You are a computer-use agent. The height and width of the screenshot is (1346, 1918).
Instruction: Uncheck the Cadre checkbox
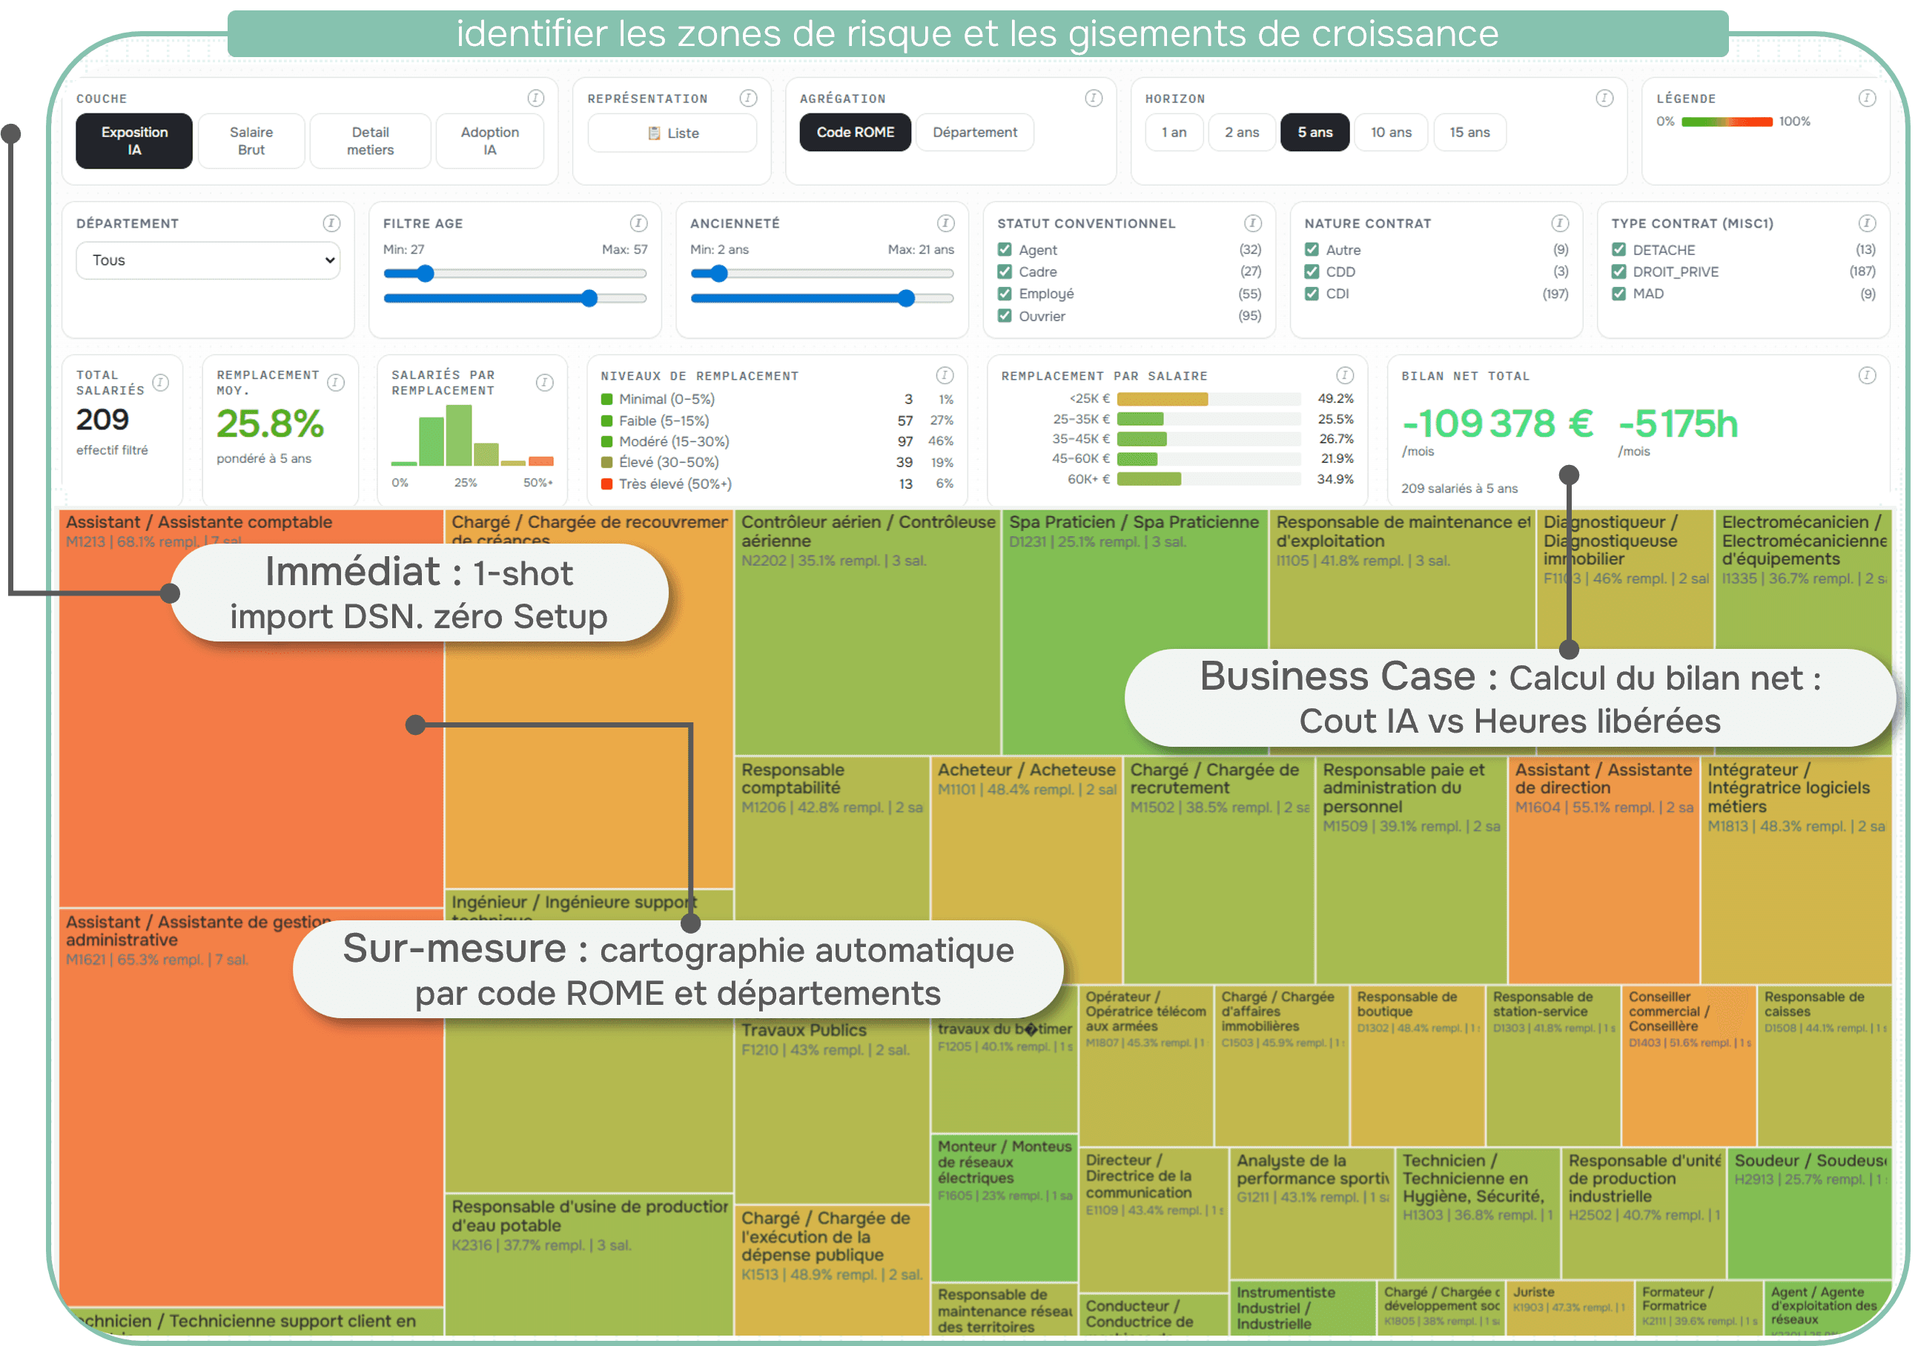[x=1004, y=271]
